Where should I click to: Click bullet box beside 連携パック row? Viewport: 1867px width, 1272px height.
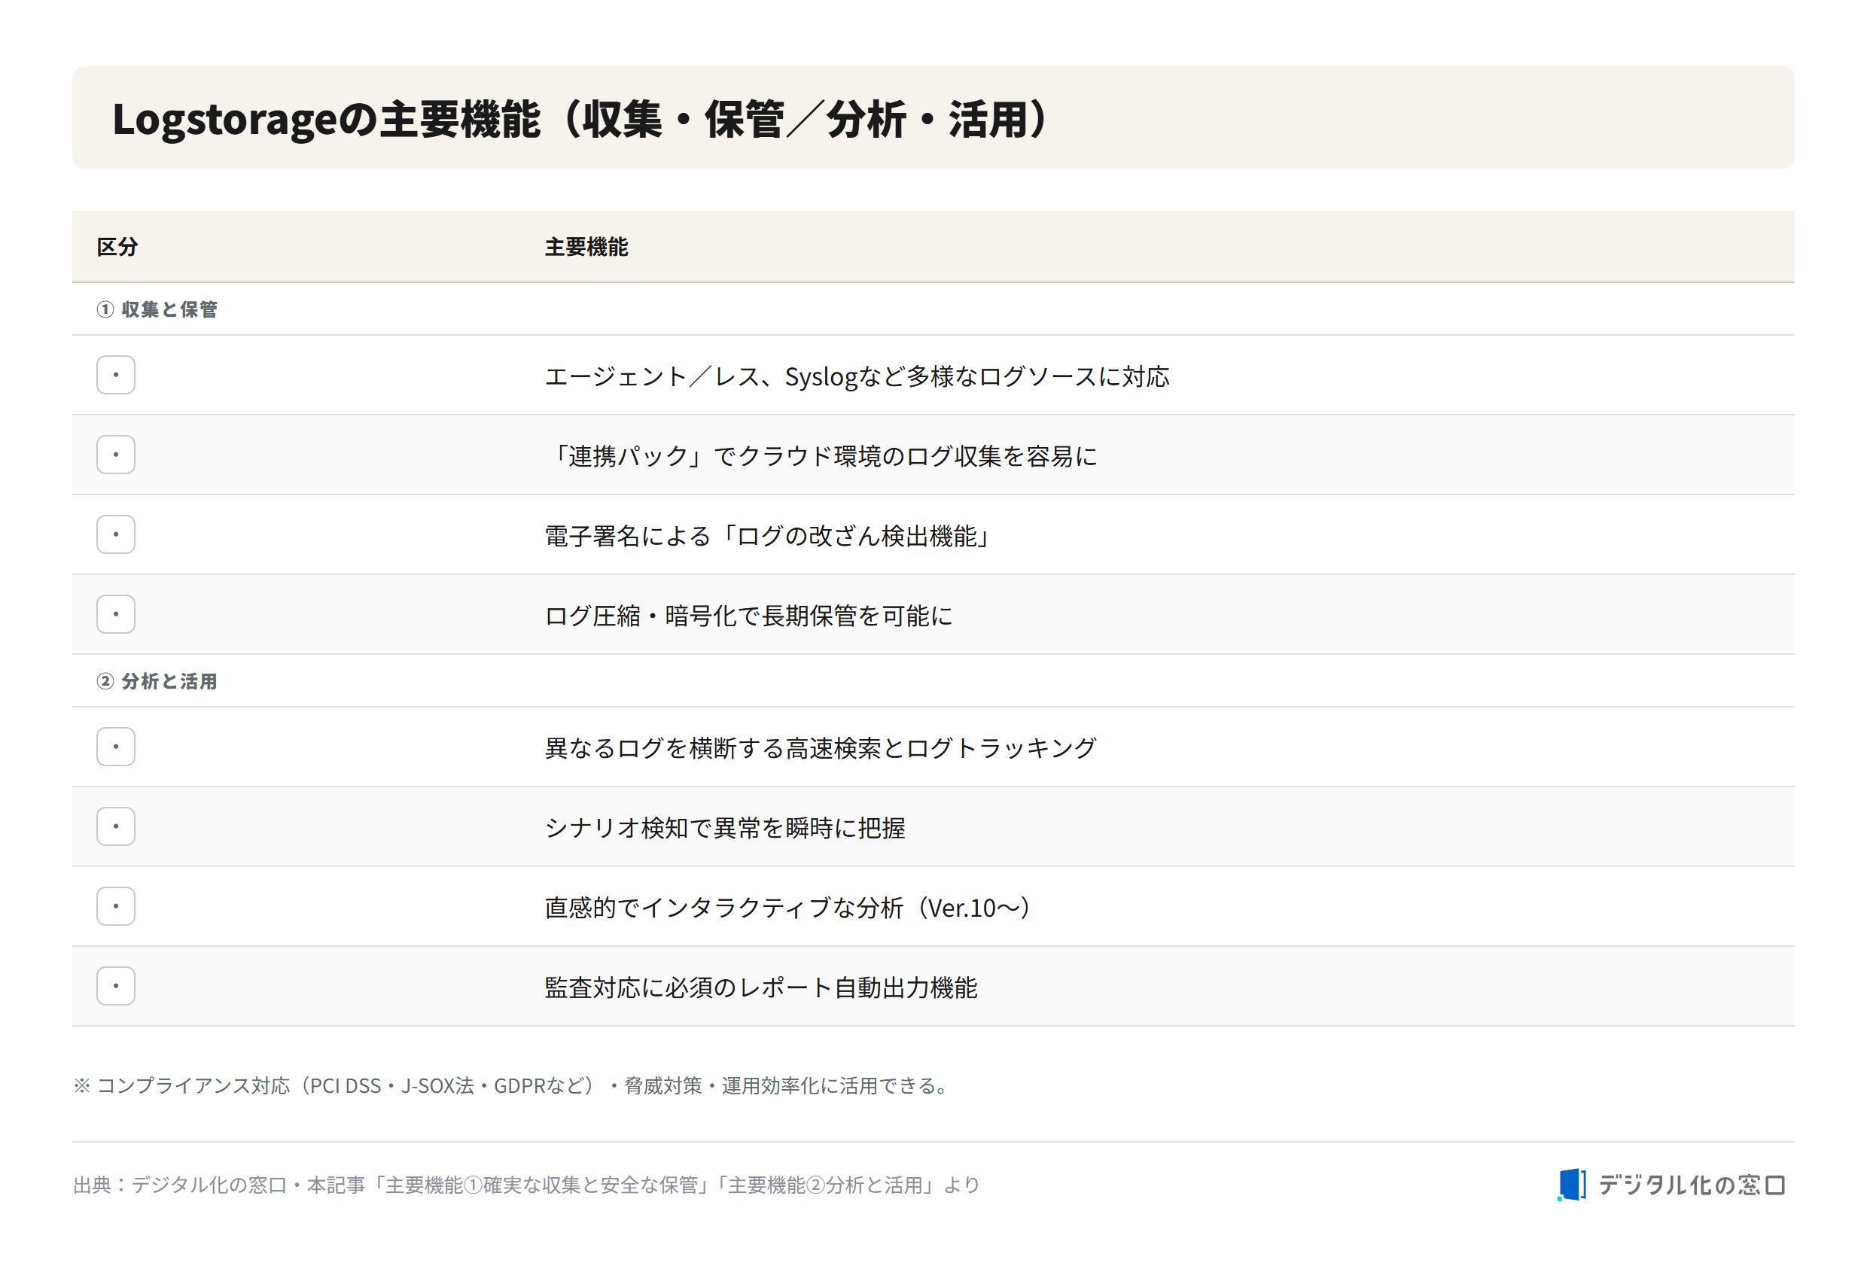pos(116,455)
